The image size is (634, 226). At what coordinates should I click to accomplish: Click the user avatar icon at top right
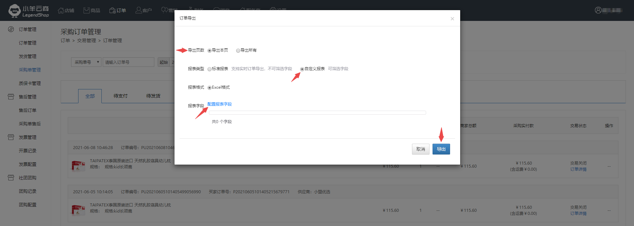coord(598,10)
